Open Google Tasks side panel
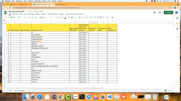Viewport: 181px width, 101px height. (x=177, y=29)
